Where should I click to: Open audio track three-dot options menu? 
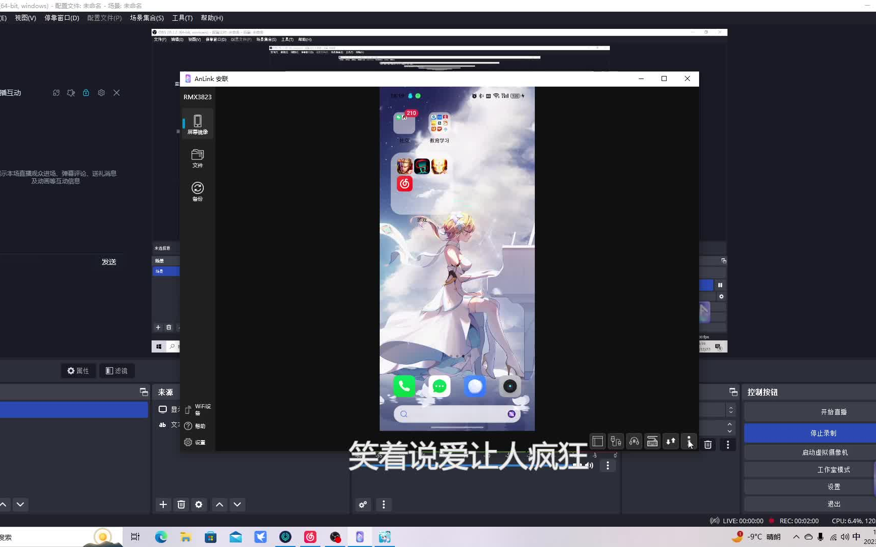coord(608,465)
